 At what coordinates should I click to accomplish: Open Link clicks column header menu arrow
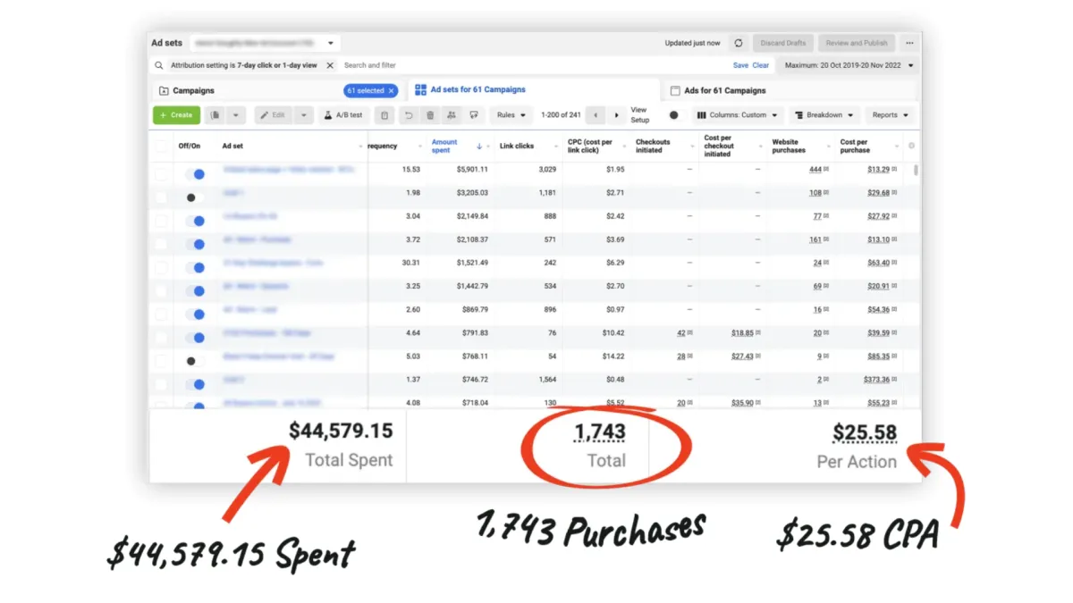coord(557,147)
